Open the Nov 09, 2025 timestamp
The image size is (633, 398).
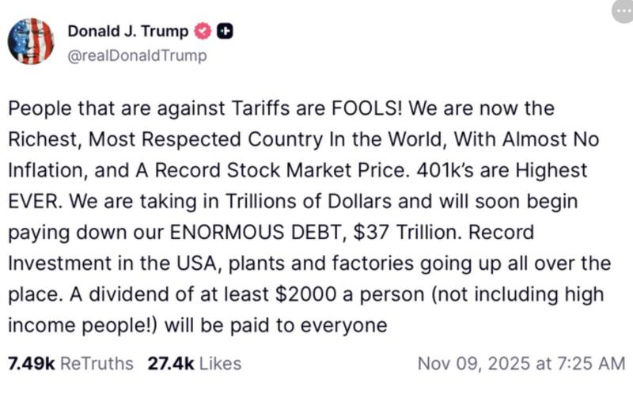point(472,364)
